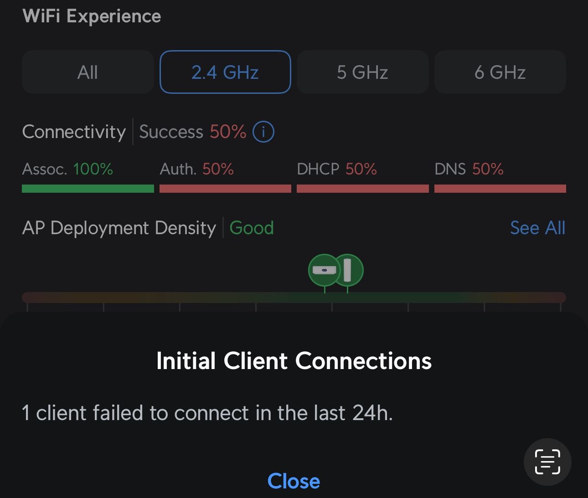
Task: Tap the DNS 50% label
Action: [x=469, y=169]
